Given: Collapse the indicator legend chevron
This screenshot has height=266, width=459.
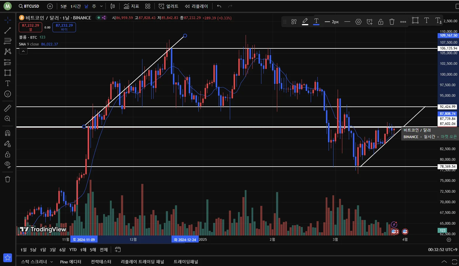Looking at the screenshot, I should point(23,51).
